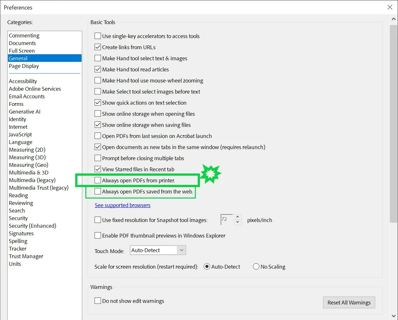The height and width of the screenshot is (320, 398).
Task: Check "Make Hand tool select text & images"
Action: pyautogui.click(x=97, y=58)
